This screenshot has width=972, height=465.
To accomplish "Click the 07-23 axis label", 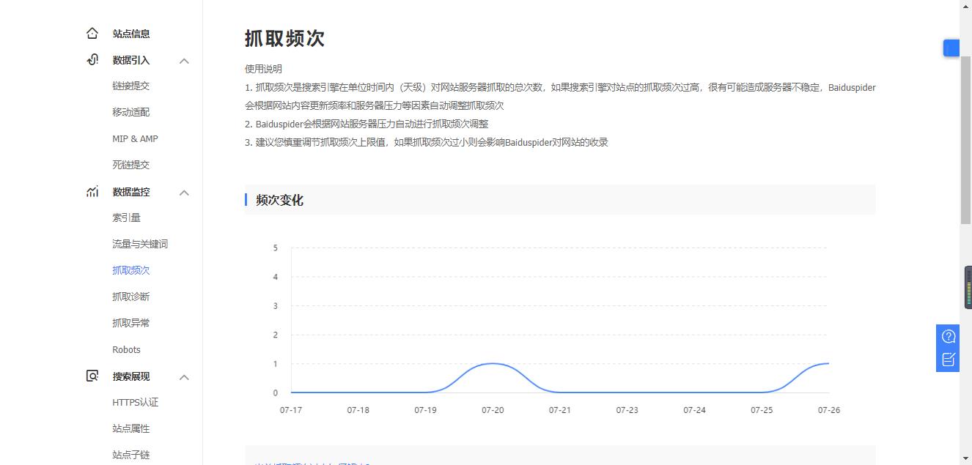I will [627, 410].
